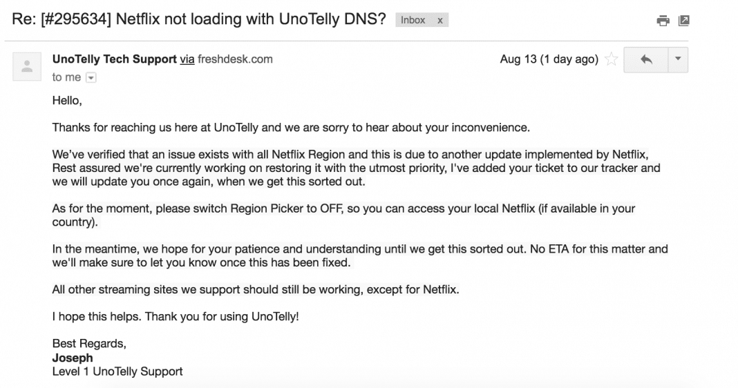Click the sender's avatar placeholder
Screen dimensions: 738x388
click(x=27, y=67)
